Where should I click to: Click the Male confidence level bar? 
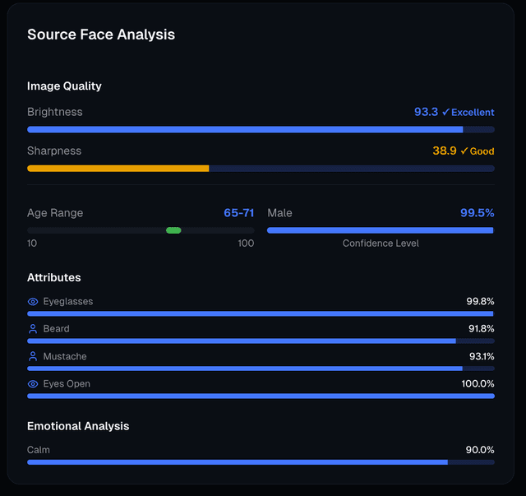coord(380,230)
